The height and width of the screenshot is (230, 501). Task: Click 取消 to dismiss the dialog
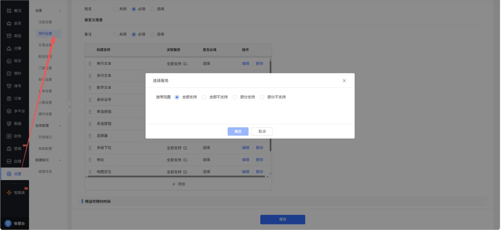pos(262,131)
